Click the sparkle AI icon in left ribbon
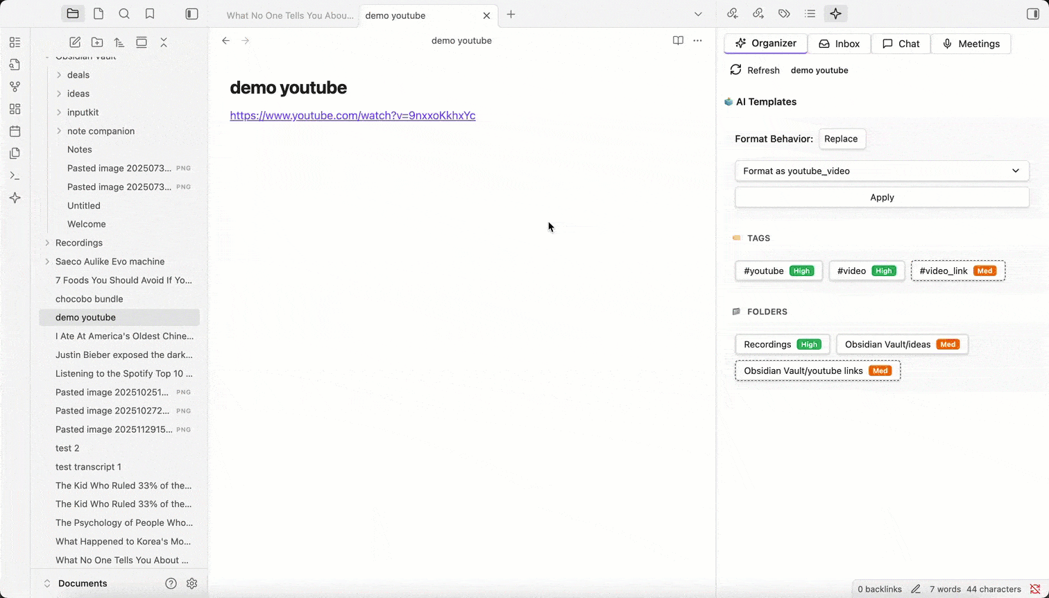The width and height of the screenshot is (1049, 598). pyautogui.click(x=15, y=198)
